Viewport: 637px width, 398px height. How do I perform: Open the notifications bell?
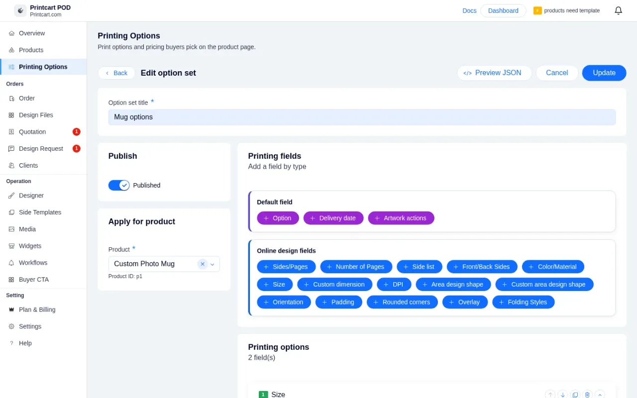(618, 10)
